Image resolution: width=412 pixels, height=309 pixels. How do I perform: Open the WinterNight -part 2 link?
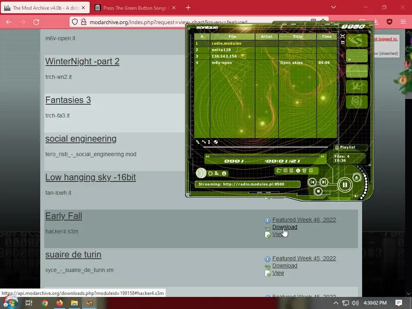click(x=82, y=62)
